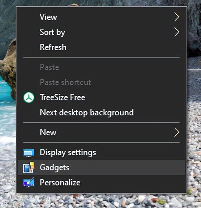201x208 pixels.
Task: Click the Display settings monitor icon
Action: 29,153
